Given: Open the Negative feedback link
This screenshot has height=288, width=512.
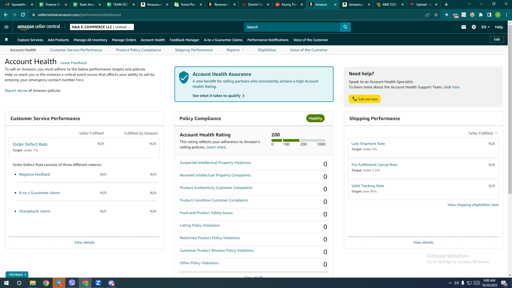Looking at the screenshot, I should pos(35,174).
